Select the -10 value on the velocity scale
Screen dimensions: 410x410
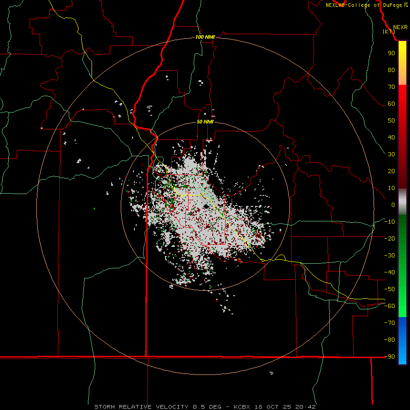[389, 222]
